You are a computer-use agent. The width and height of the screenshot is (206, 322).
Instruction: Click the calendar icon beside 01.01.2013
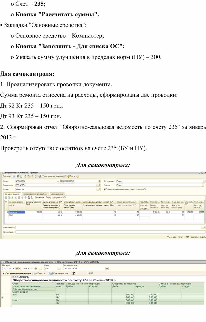(17, 269)
